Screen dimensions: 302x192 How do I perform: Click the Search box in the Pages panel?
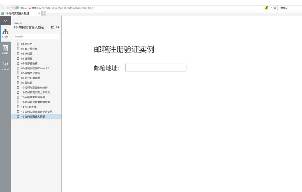36,36
